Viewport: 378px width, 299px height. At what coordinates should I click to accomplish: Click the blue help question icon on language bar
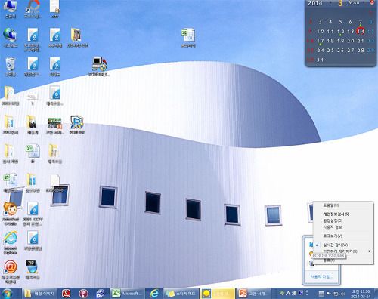(301, 293)
